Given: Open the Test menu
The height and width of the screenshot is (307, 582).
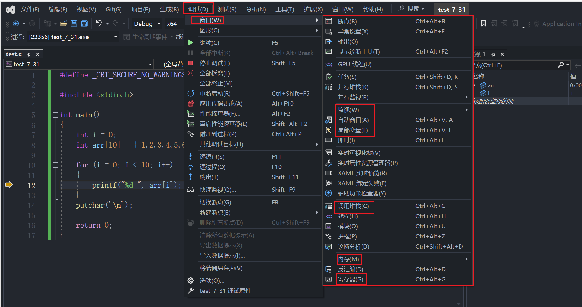Looking at the screenshot, I should pyautogui.click(x=227, y=9).
